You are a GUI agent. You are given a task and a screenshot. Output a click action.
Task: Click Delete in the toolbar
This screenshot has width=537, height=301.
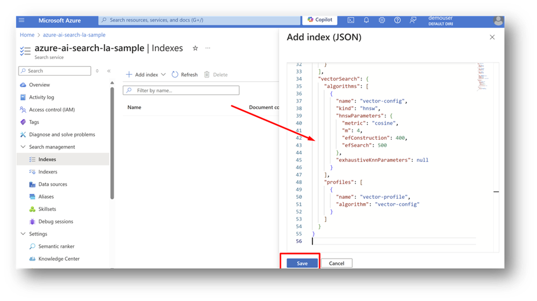point(216,75)
